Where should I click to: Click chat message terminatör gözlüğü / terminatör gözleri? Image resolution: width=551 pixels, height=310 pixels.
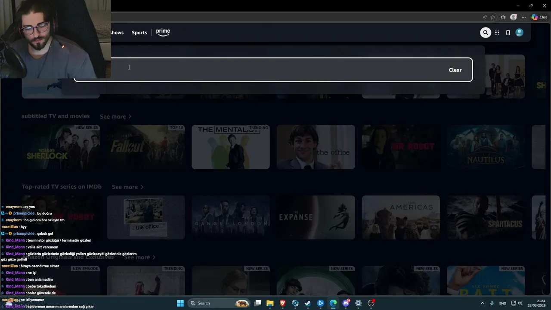coord(59,240)
